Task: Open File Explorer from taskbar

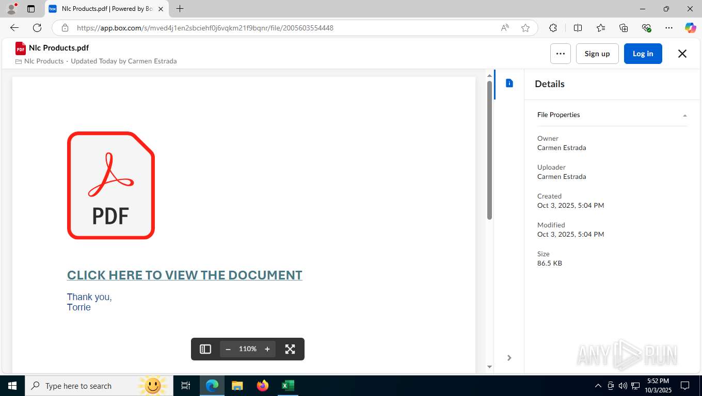Action: [237, 386]
